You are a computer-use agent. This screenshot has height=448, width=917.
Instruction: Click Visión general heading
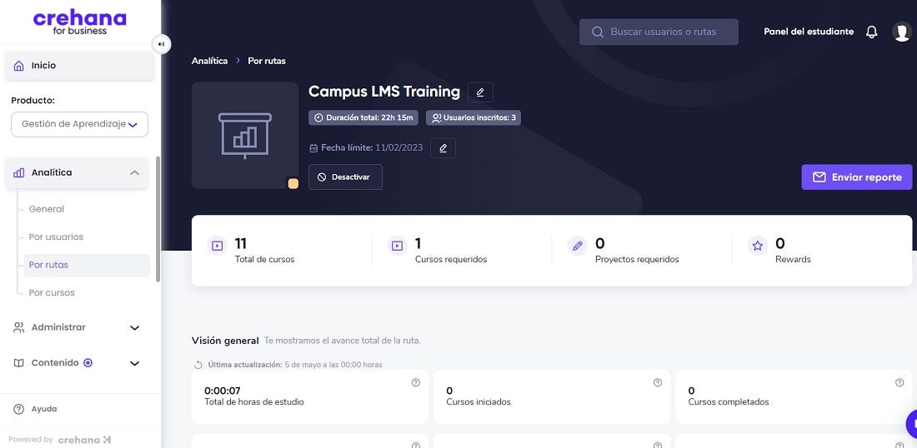225,341
